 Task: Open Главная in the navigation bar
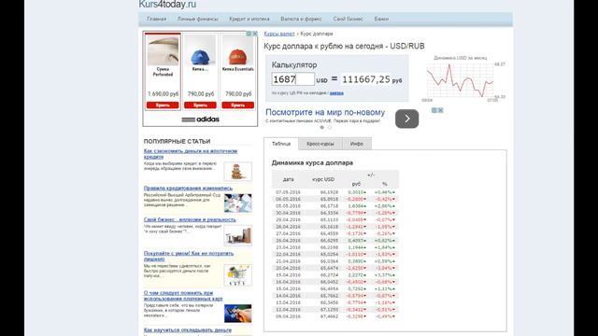click(x=156, y=19)
